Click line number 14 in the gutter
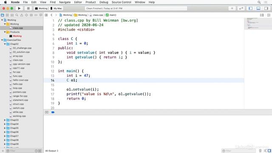This screenshot has width=272, height=153. pos(52,80)
